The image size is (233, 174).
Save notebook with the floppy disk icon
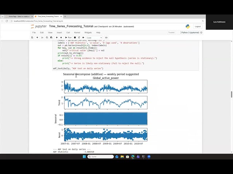coord(32,38)
